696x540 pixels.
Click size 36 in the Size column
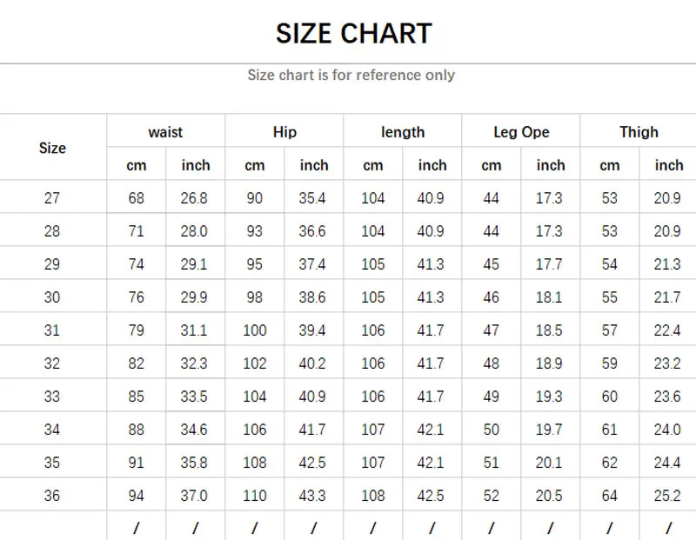click(x=52, y=496)
